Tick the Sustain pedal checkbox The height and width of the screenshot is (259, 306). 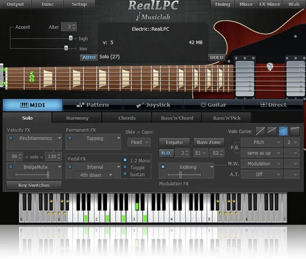[125, 174]
